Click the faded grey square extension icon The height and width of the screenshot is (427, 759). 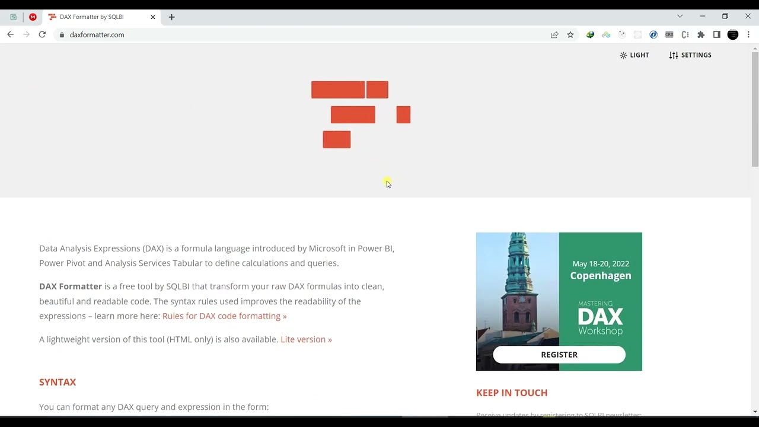coord(637,34)
